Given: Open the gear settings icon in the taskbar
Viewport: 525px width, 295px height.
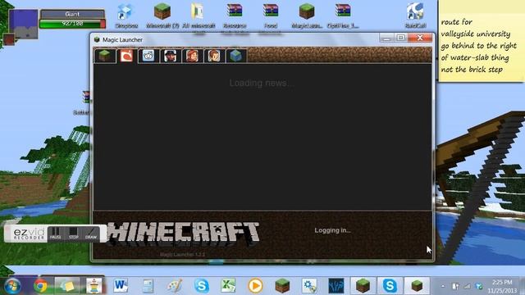Looking at the screenshot, I should [x=309, y=286].
